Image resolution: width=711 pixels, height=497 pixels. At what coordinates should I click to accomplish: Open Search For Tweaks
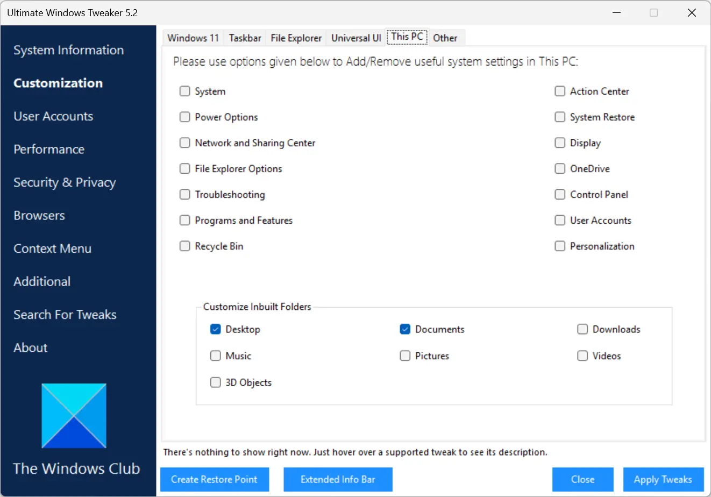65,315
